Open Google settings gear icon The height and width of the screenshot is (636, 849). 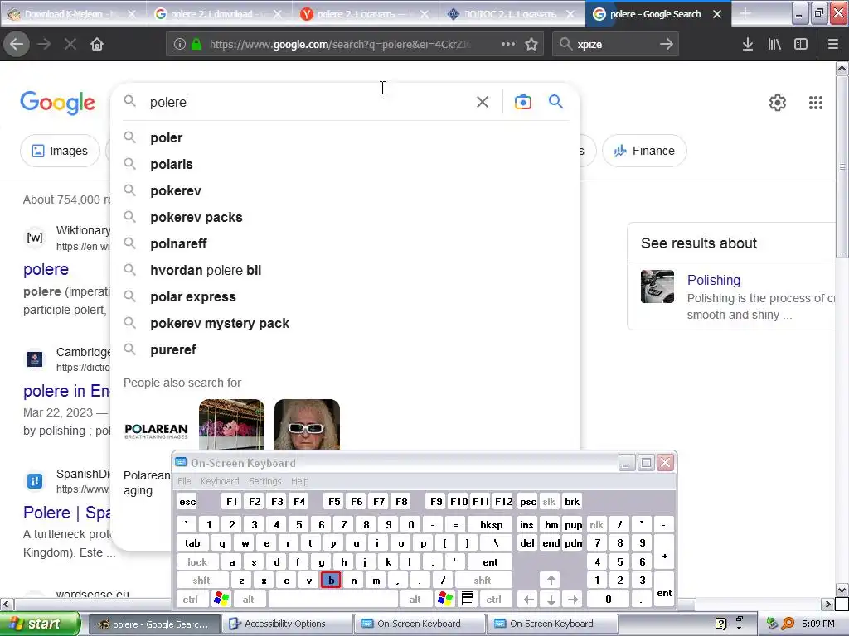pyautogui.click(x=778, y=102)
